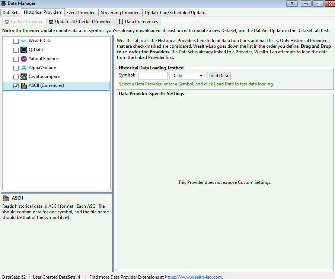Viewport: 335px width, 279px height.
Task: Uncheck the ASCII (Currencies) checkbox
Action: (16, 86)
